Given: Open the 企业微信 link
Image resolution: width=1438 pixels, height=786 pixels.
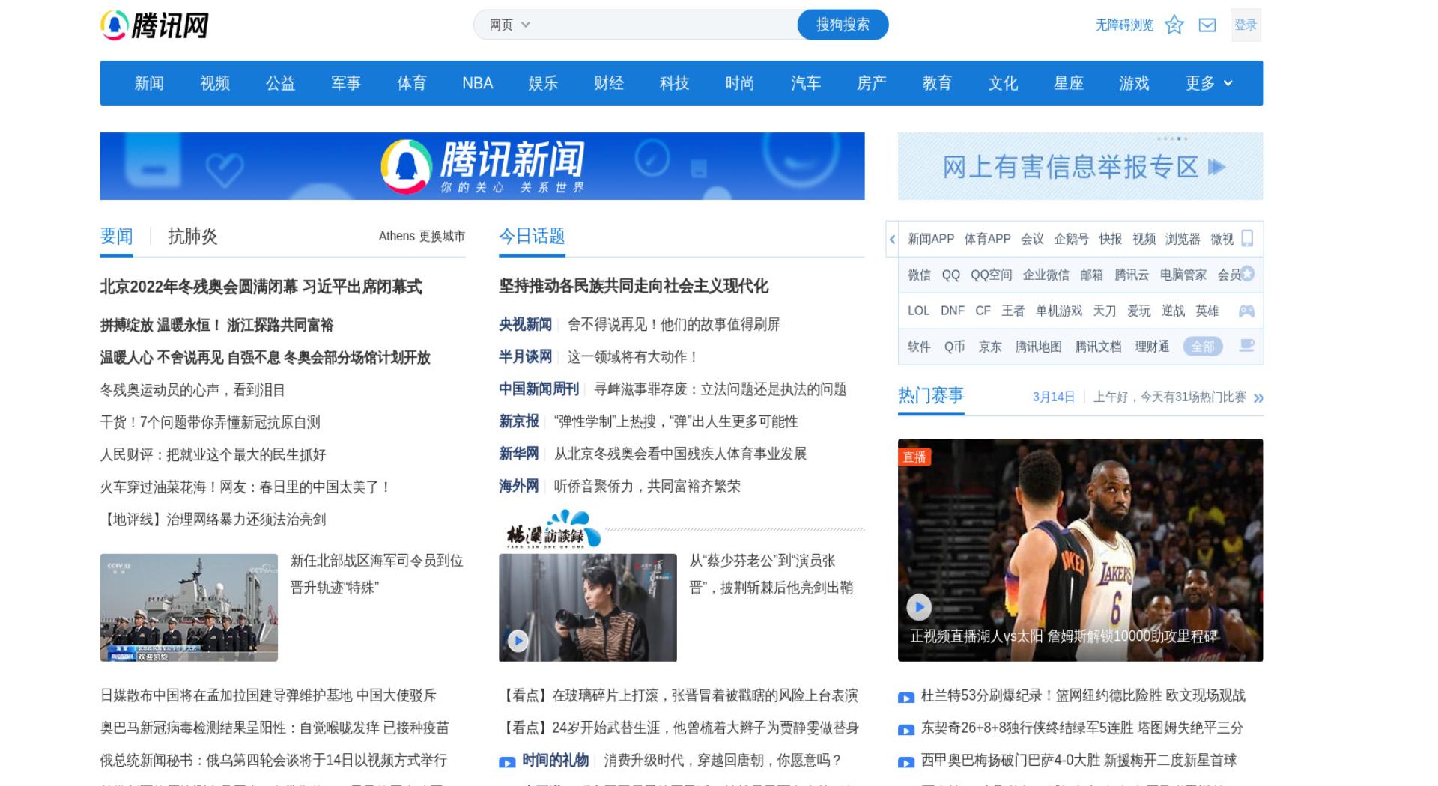Looking at the screenshot, I should pos(1046,275).
